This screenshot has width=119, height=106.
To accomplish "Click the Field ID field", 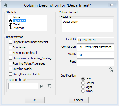I will (x=96, y=40).
